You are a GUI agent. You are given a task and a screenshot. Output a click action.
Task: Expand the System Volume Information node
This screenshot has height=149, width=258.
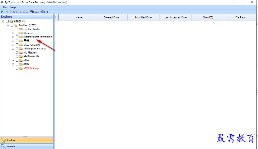[13, 37]
